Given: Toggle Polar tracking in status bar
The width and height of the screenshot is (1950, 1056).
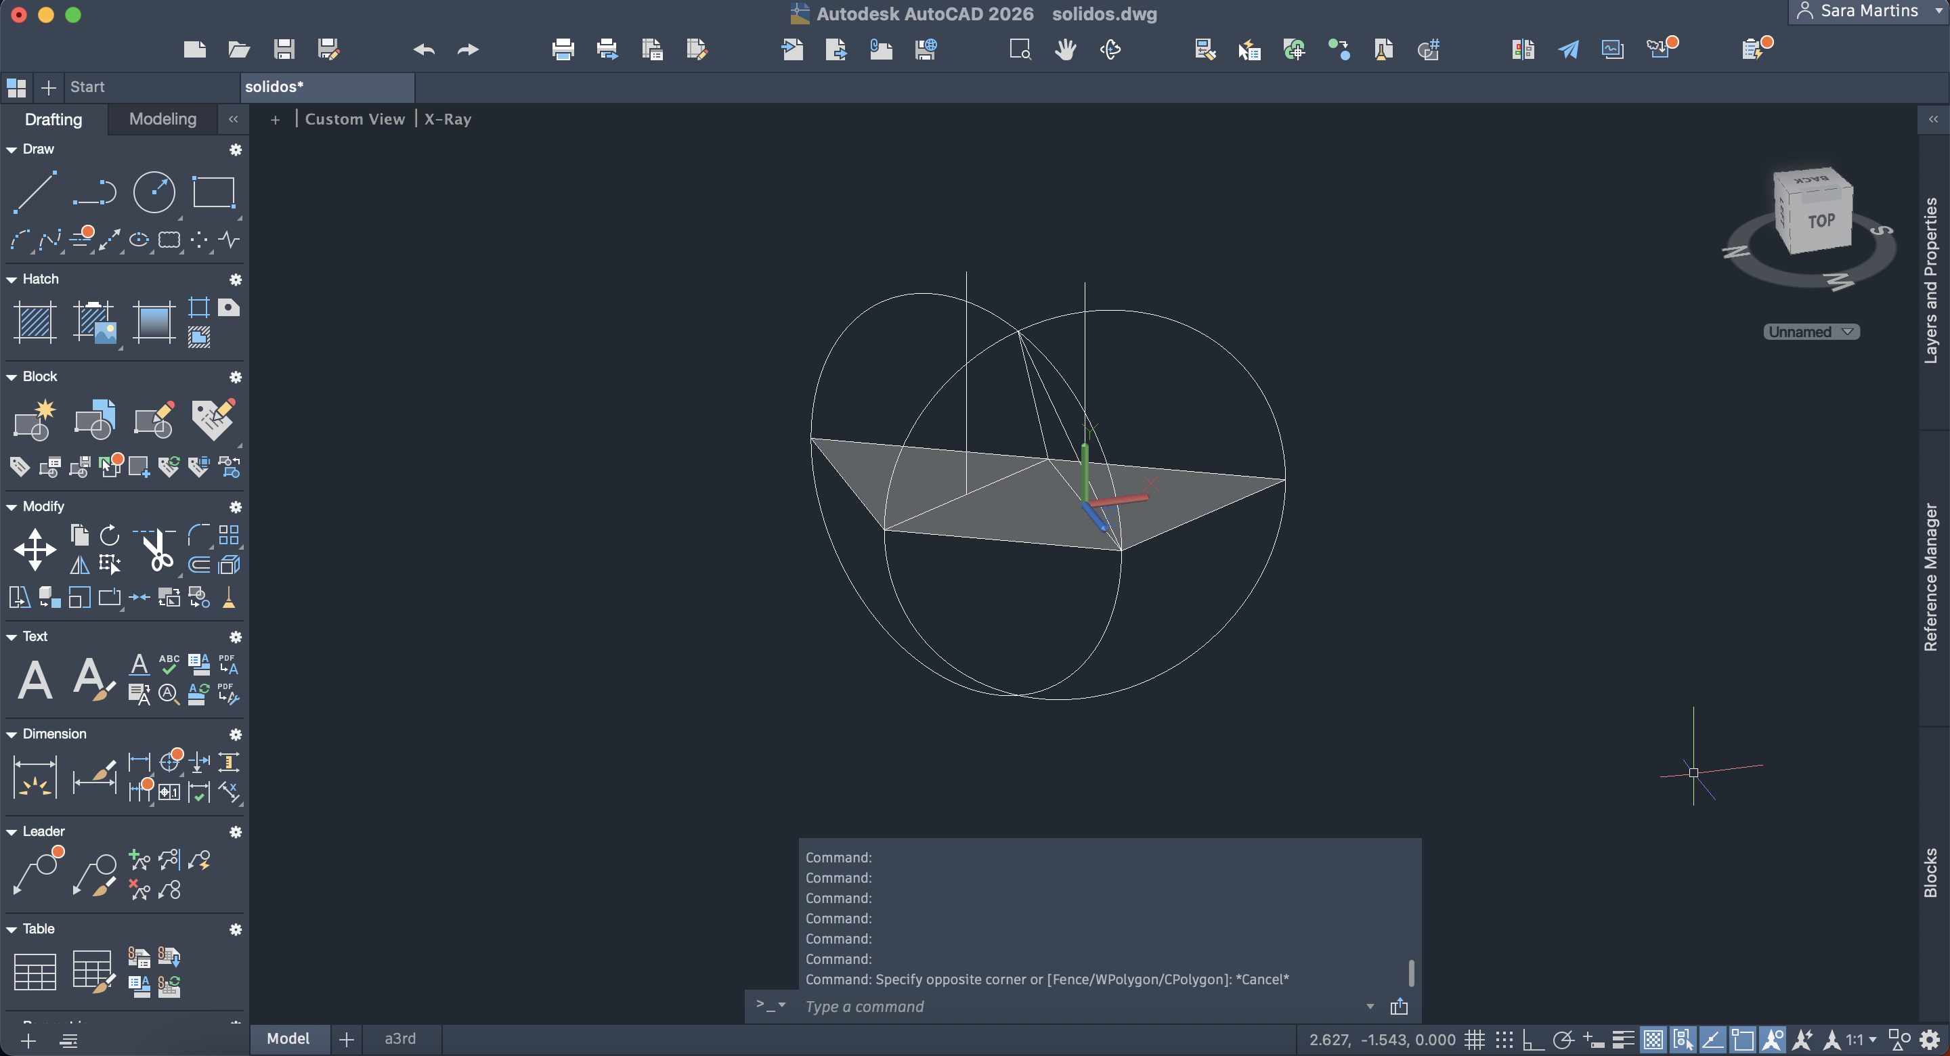Looking at the screenshot, I should pyautogui.click(x=1563, y=1039).
